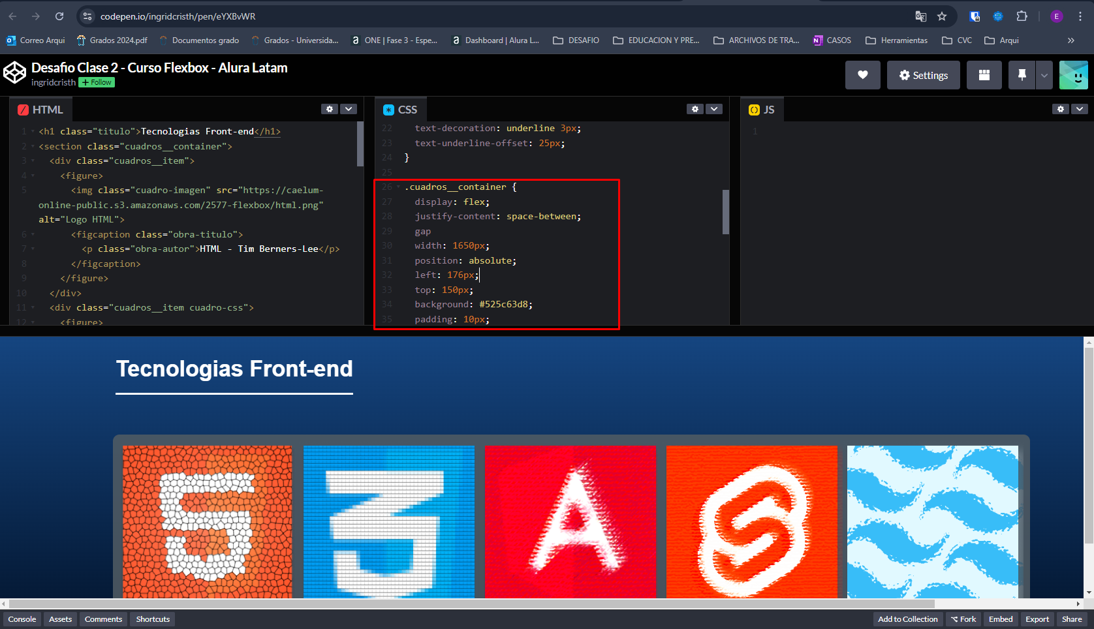Open CASOS OneNote bookmark
The image size is (1094, 629).
point(832,40)
